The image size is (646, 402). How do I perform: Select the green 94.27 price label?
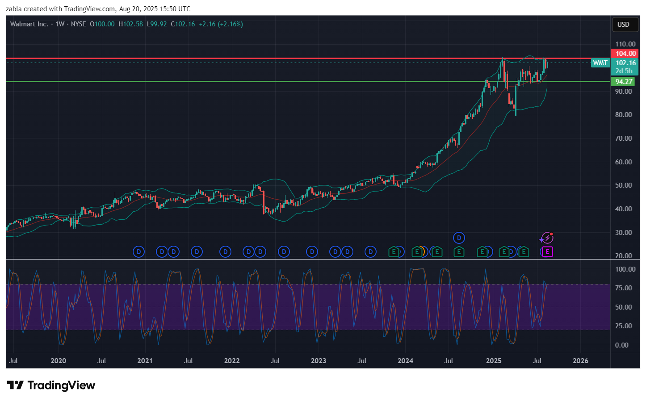pyautogui.click(x=623, y=82)
